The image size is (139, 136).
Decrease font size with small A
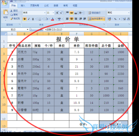point(61,13)
